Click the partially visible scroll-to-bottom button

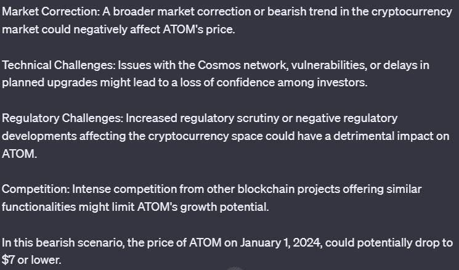pos(235,268)
